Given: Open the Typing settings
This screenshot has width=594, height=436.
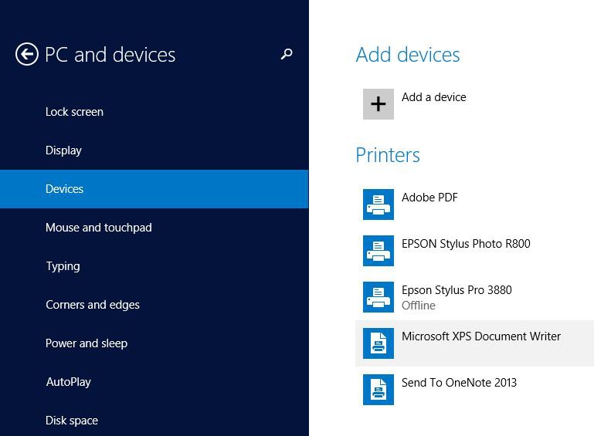Looking at the screenshot, I should (x=154, y=266).
